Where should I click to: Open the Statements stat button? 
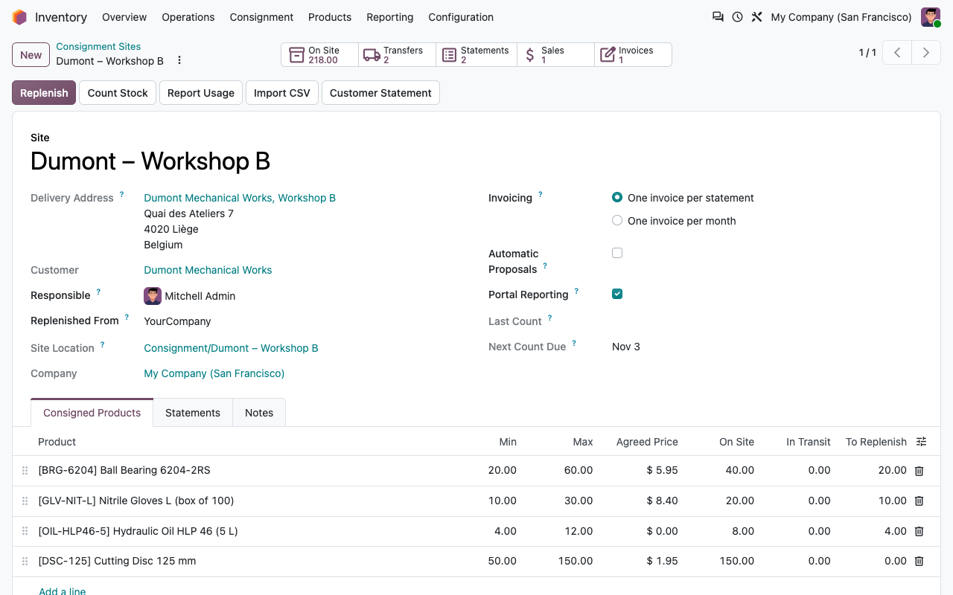[x=476, y=55]
